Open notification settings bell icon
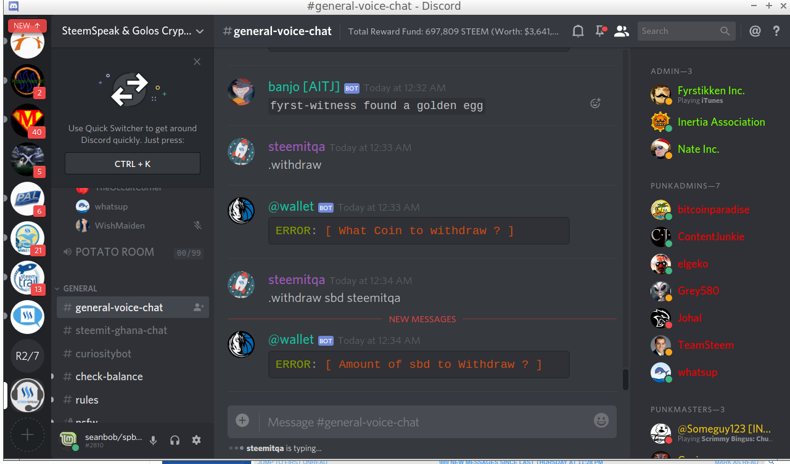The image size is (790, 464). (x=578, y=31)
